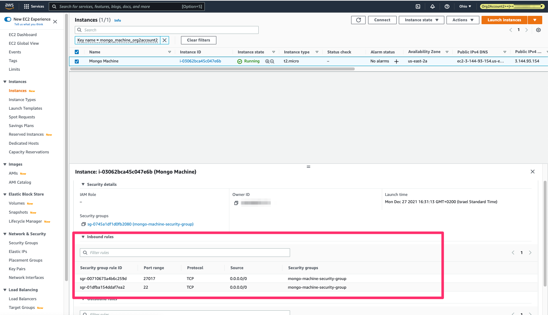Viewport: 548px width, 315px height.
Task: Go to Security Groups in sidebar
Action: click(x=23, y=243)
